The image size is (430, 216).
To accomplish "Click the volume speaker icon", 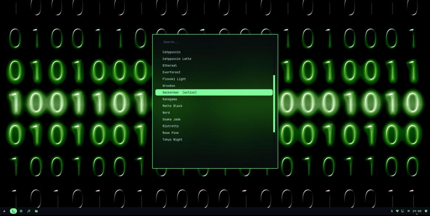I will tap(408, 211).
